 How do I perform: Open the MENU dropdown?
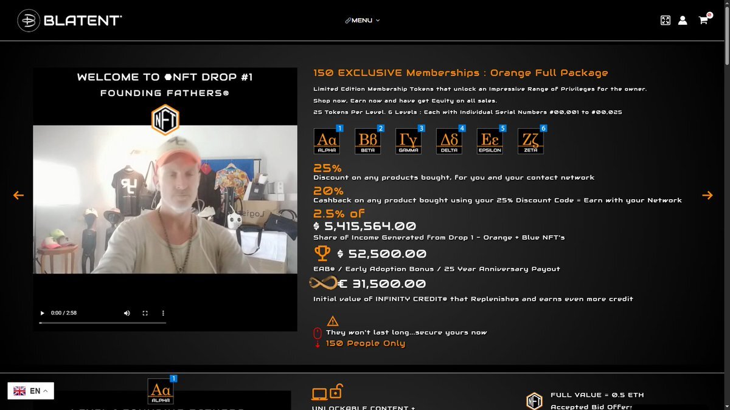point(363,20)
